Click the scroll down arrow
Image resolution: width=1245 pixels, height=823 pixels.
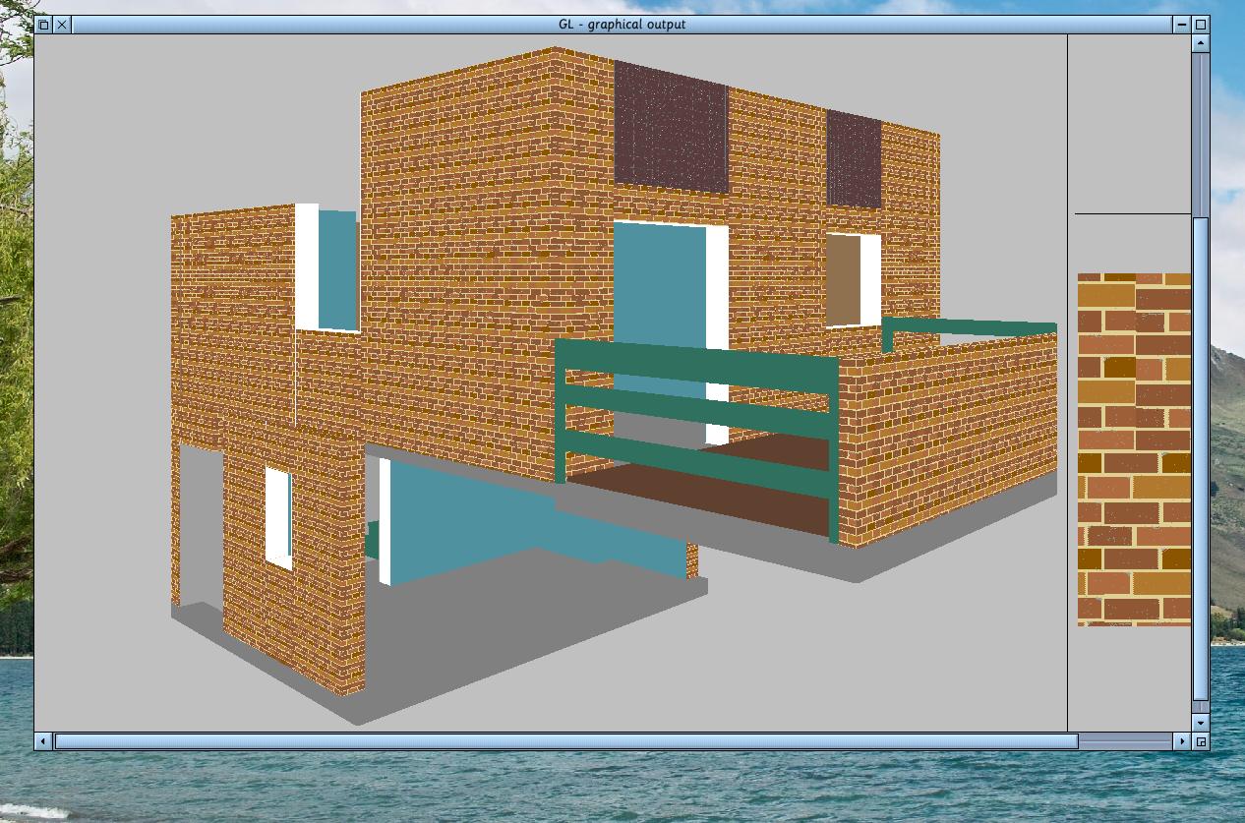pyautogui.click(x=1201, y=723)
